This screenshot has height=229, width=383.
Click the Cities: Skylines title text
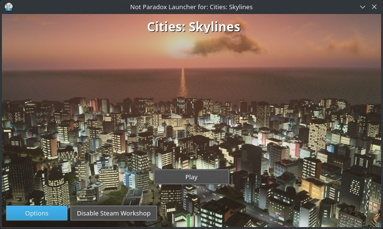point(194,27)
